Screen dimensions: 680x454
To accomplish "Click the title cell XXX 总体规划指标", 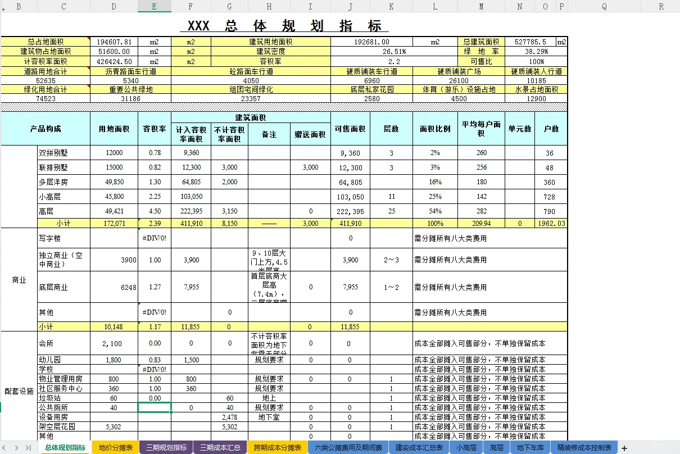I will click(281, 25).
